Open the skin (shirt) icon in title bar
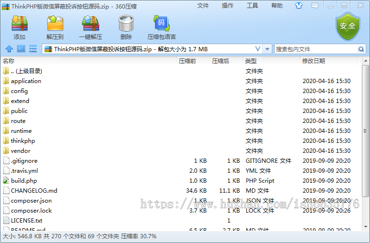The width and height of the screenshot is (370, 243). (x=299, y=6)
